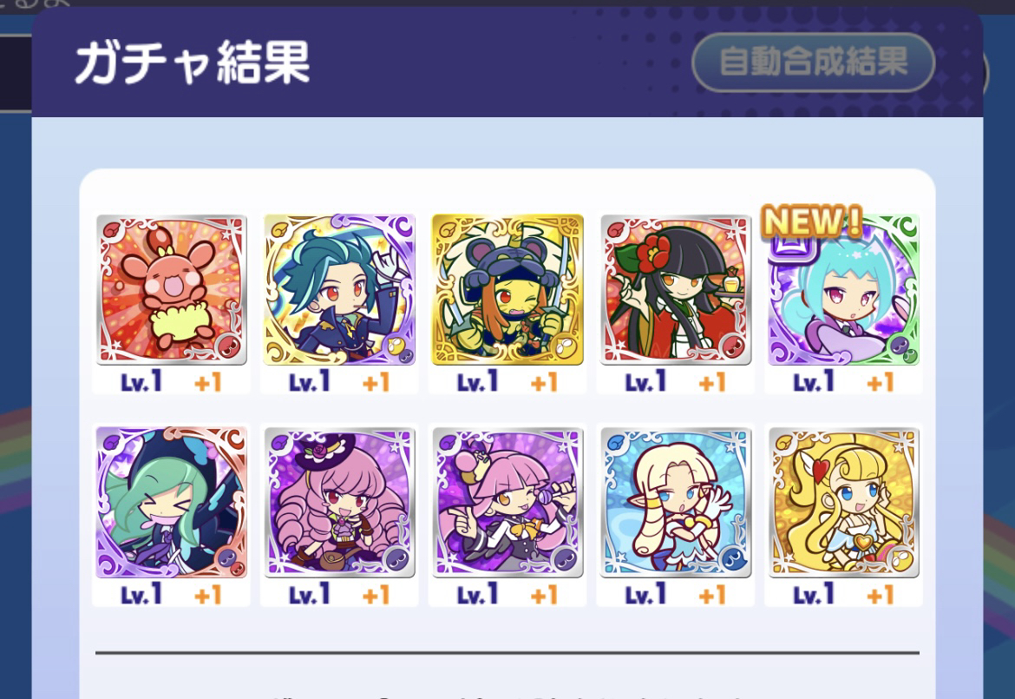Viewport: 1015px width, 699px height.
Task: Open the 自動合成結果 button
Action: 813,63
